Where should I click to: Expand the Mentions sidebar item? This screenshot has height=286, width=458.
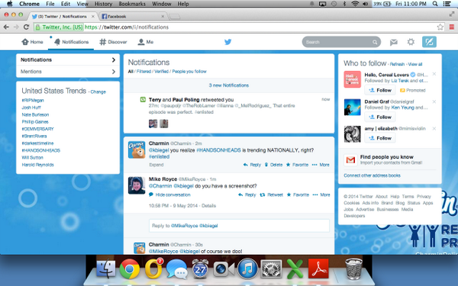68,72
